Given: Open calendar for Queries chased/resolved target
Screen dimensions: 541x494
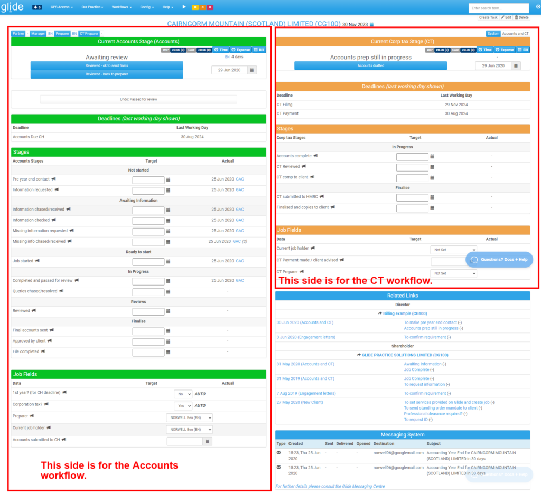Looking at the screenshot, I should (x=169, y=292).
